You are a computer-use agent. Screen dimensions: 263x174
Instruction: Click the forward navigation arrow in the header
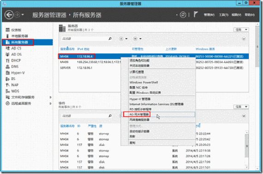17,15
